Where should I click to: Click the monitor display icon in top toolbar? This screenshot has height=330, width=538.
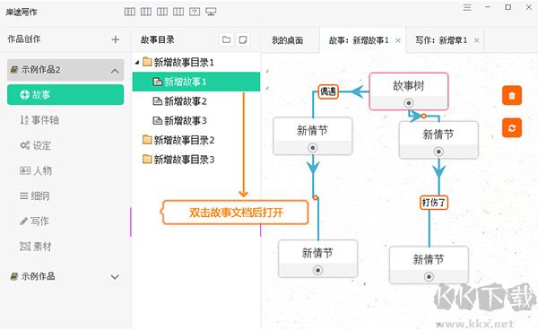pos(211,12)
